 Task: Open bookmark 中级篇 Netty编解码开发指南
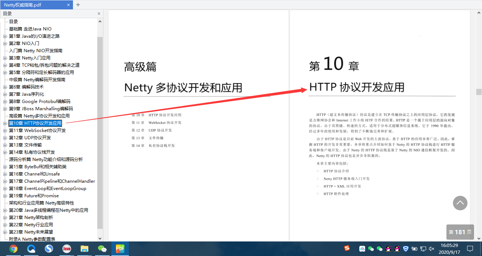[x=37, y=80]
